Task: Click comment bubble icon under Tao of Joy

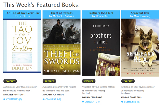Action: coord(4,99)
